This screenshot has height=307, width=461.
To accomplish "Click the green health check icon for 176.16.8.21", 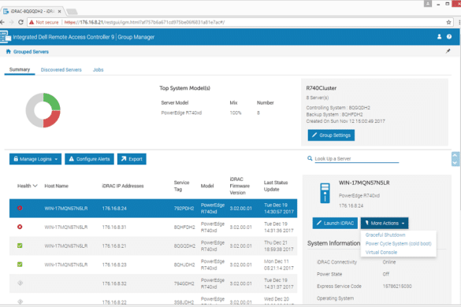I will [20, 246].
